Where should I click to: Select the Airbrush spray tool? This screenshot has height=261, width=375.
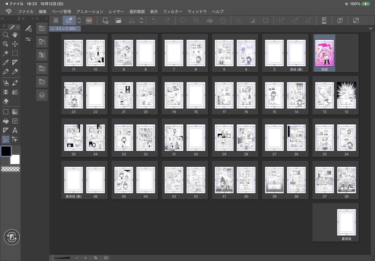click(x=6, y=83)
